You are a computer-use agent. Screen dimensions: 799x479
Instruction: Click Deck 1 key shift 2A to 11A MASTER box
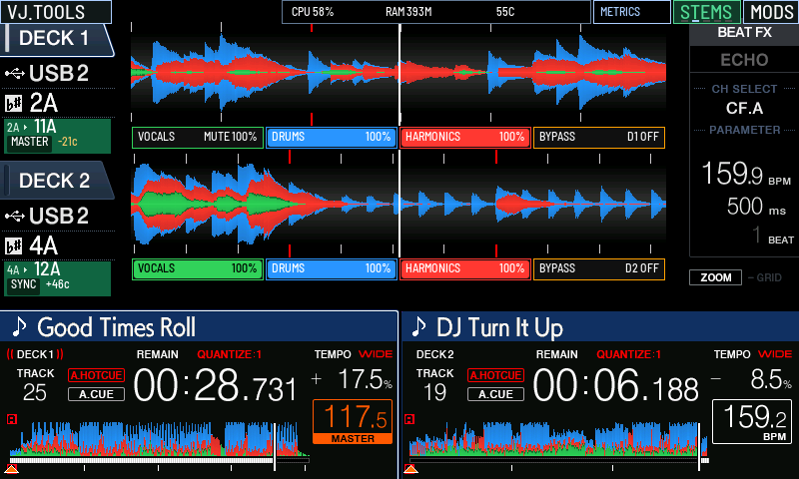coord(57,136)
